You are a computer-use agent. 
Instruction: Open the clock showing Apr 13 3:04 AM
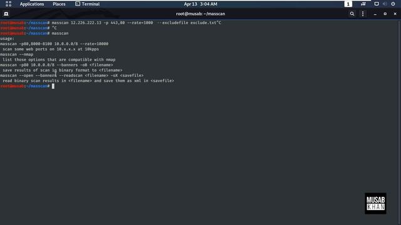point(200,4)
